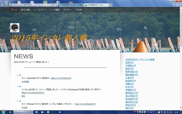The image size is (182, 114).
Task: Open File Explorer folder icon in taskbar
Action: tap(42, 112)
